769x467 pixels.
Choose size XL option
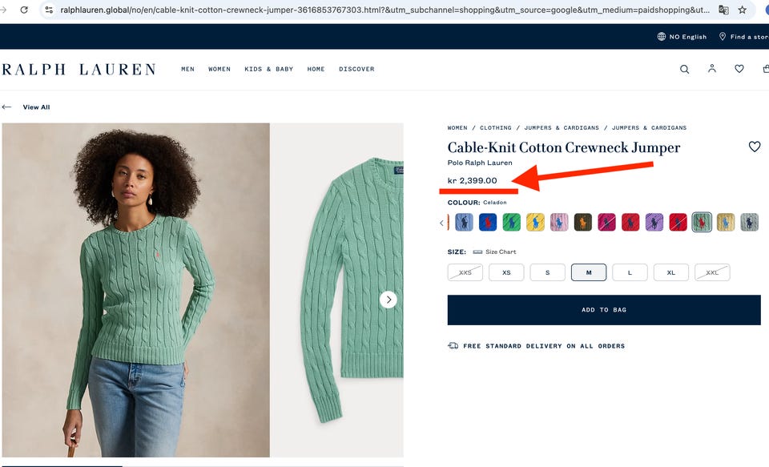(671, 272)
